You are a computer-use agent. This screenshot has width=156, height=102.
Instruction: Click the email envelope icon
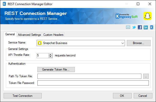click(x=128, y=27)
